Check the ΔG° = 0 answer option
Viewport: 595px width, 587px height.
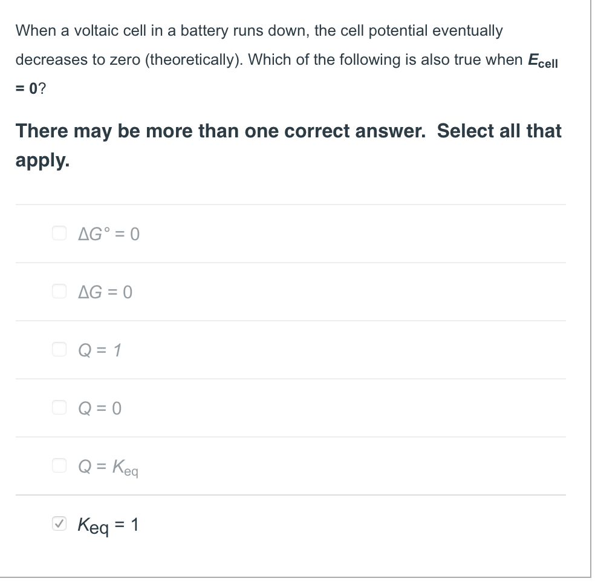59,233
